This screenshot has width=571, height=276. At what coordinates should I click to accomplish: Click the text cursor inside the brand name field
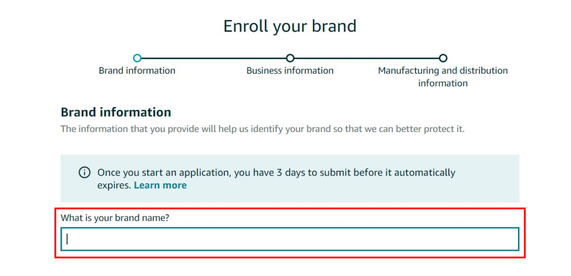click(x=67, y=239)
